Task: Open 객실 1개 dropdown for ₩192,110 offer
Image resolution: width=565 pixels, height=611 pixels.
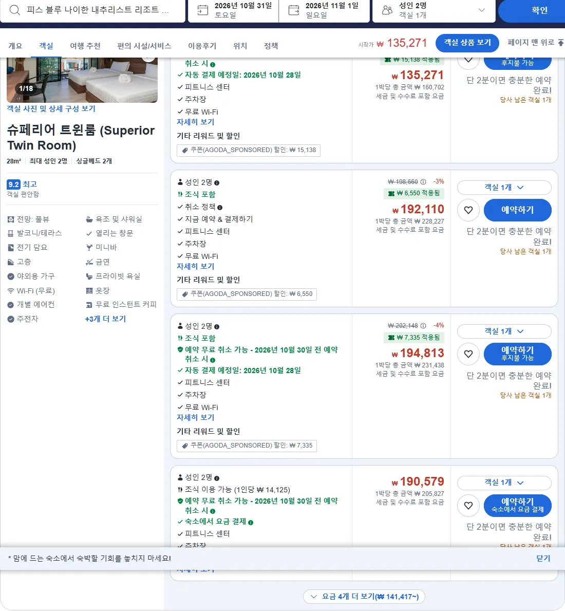Action: pyautogui.click(x=504, y=188)
